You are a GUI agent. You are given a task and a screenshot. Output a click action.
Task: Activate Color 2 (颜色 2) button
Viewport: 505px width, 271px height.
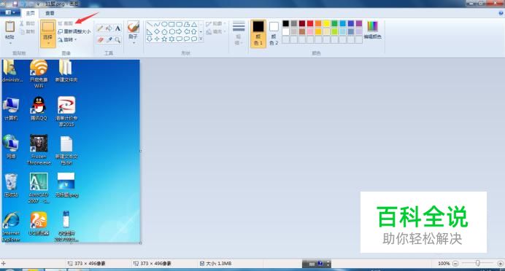pyautogui.click(x=274, y=34)
